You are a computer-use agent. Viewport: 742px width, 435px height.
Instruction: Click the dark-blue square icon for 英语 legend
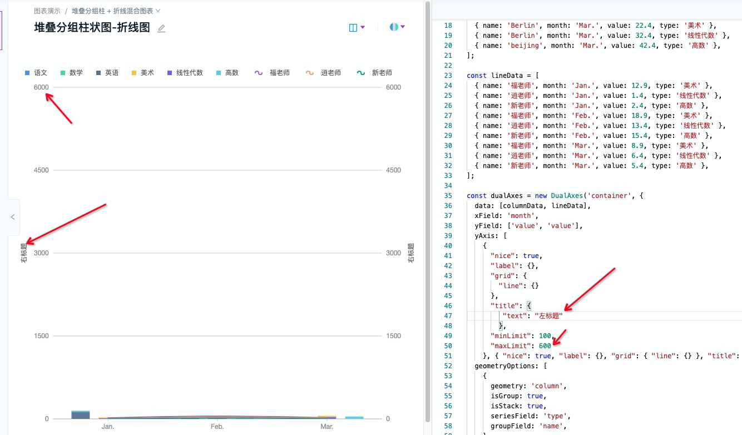pos(98,72)
